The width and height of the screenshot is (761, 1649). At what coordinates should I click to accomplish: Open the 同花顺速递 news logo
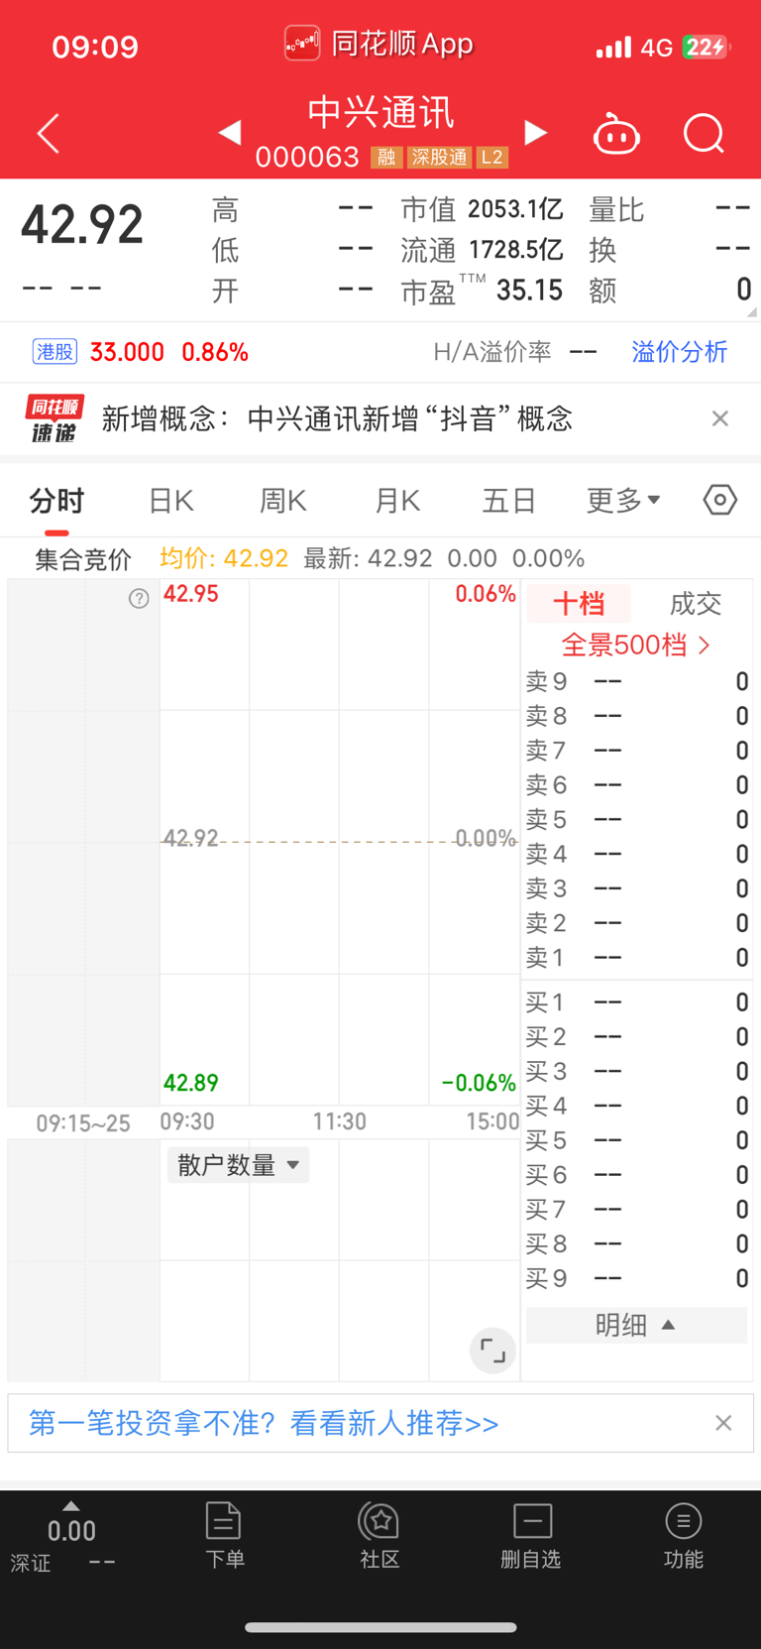pyautogui.click(x=54, y=418)
